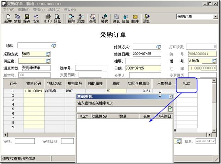Click the 短信 (SMS) toolbar icon
221x164 pixels.
[x=126, y=18]
